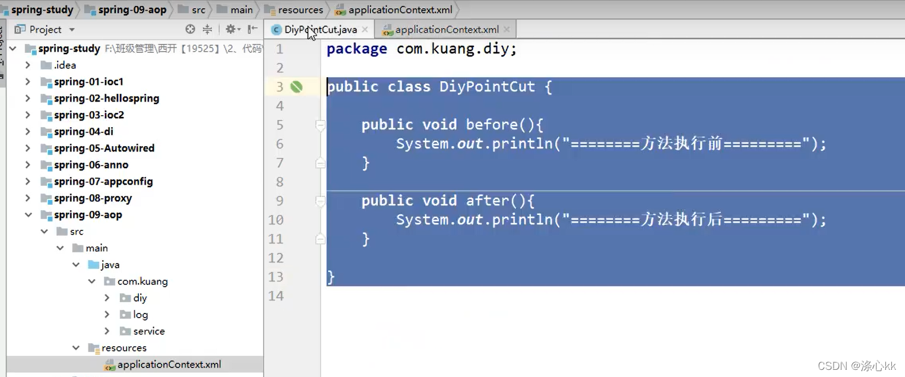Select the java source folder
Screen dimensions: 905x377
click(110, 265)
